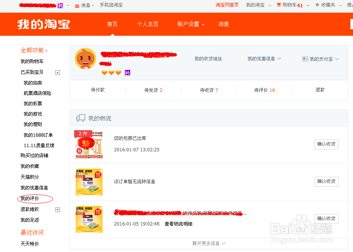Open 我的优惠信息 in the sidebar
This screenshot has height=252, width=353.
pyautogui.click(x=34, y=188)
